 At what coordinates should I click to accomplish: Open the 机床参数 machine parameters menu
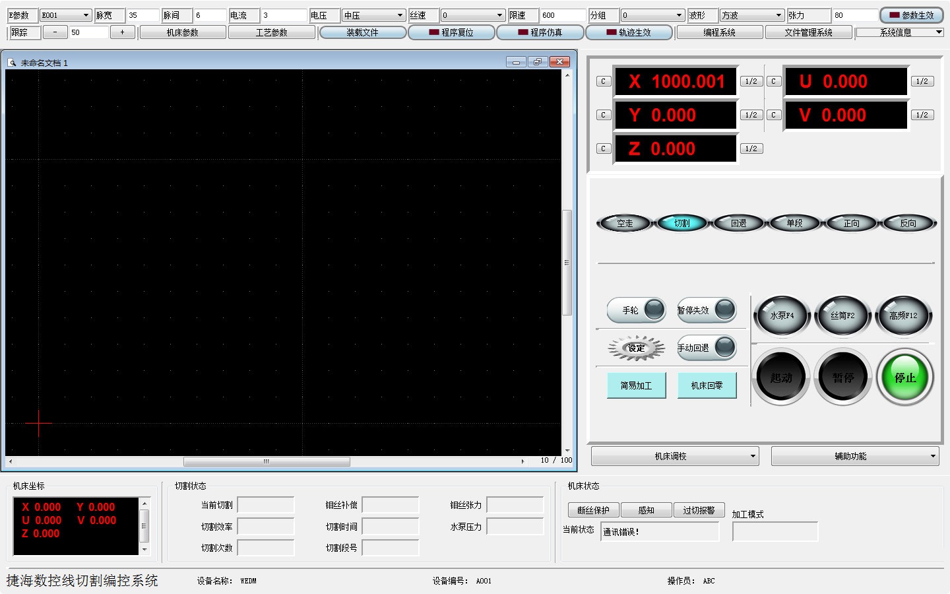[182, 32]
